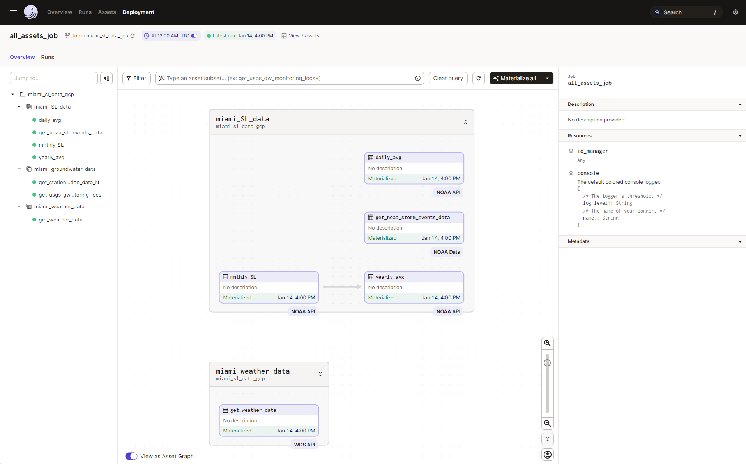
Task: Click the miami_groundwater_data group icon
Action: click(x=29, y=169)
